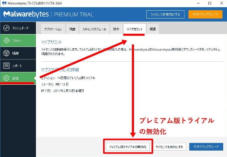The width and height of the screenshot is (227, 157).
Task: Select the Scan (スキャン) target icon
Action: click(6, 41)
